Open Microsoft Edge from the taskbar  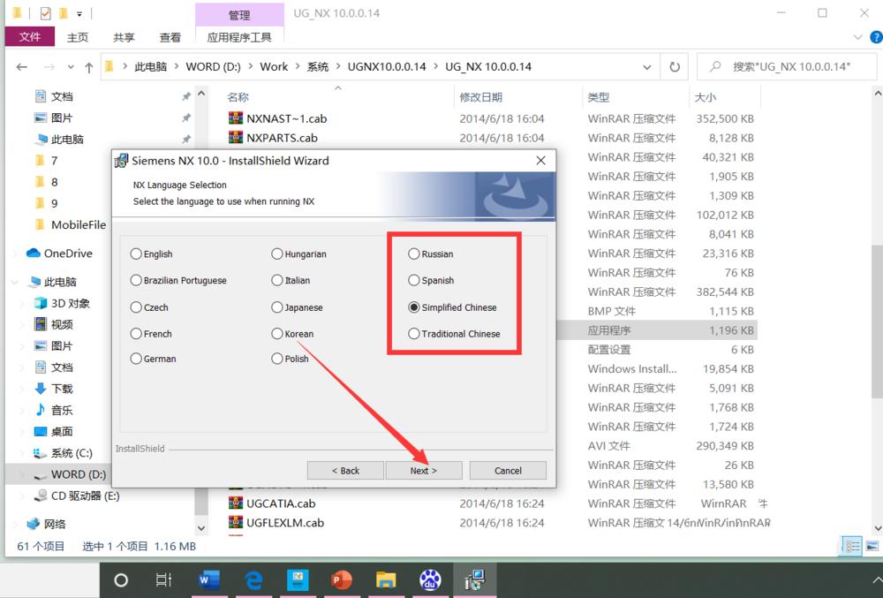pos(253,580)
